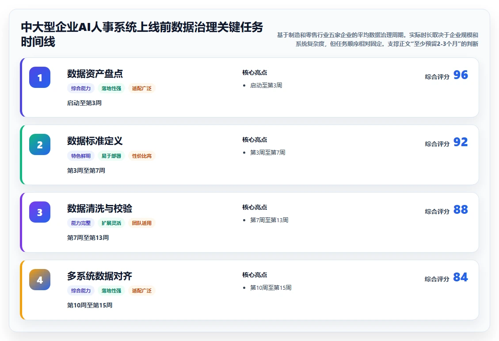
Task: Select the 数据资产盘点 card title
Action: [x=95, y=73]
